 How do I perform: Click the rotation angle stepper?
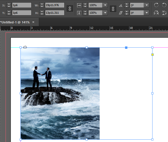(127, 5)
